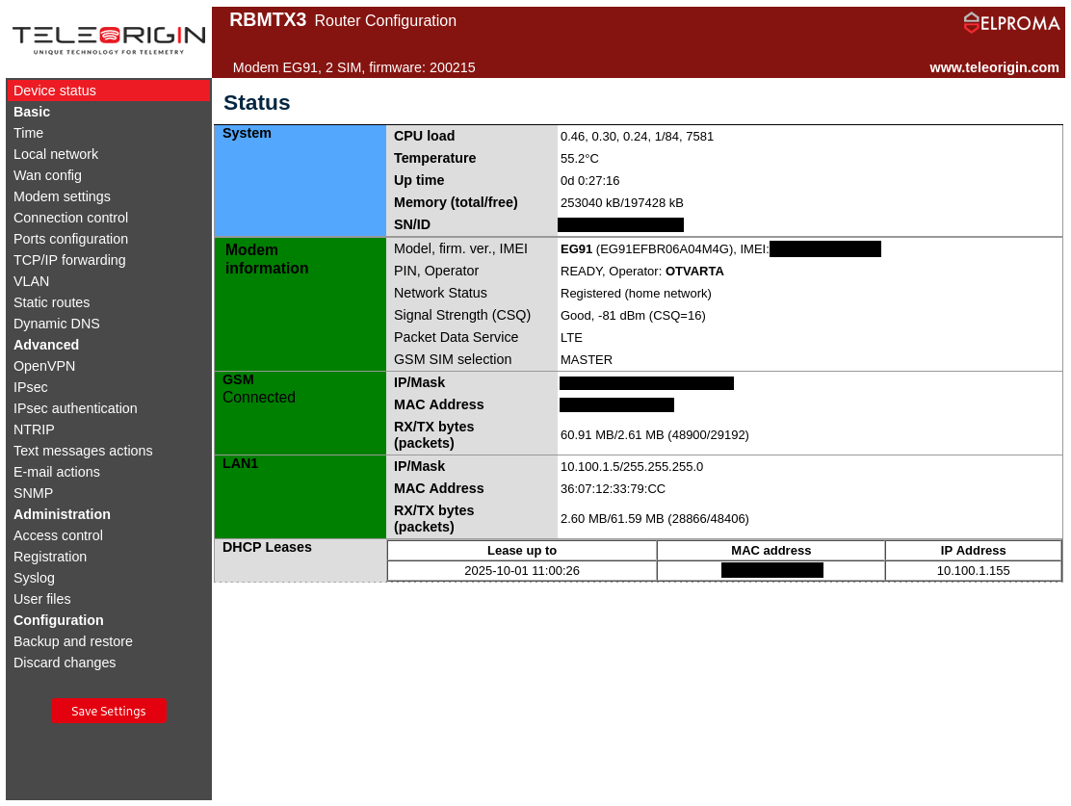This screenshot has height=806, width=1071.
Task: Select IPsec authentication menu item
Action: click(75, 408)
